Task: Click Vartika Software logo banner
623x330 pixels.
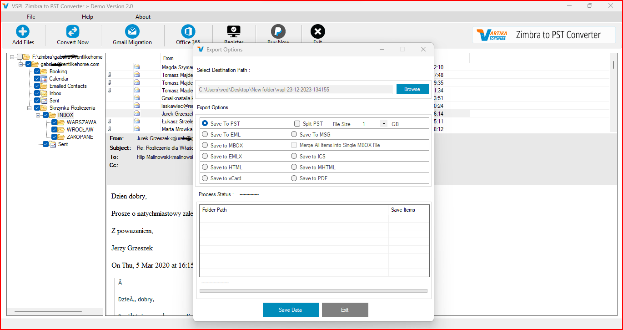Action: pyautogui.click(x=544, y=35)
